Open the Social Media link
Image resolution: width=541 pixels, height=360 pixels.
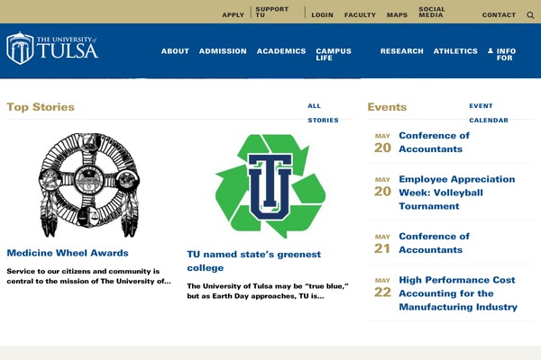click(432, 12)
